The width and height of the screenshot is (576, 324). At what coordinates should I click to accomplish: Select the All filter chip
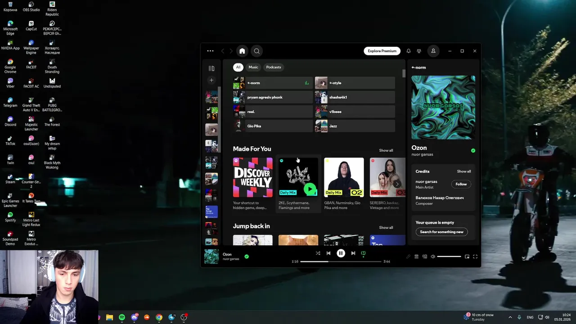pyautogui.click(x=238, y=67)
